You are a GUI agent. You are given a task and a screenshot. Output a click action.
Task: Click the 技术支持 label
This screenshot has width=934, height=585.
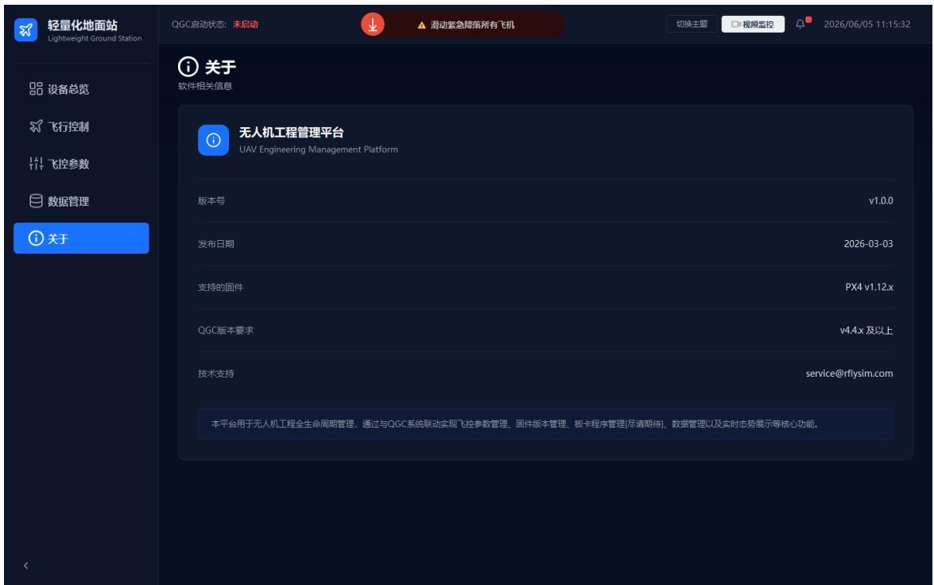point(215,374)
